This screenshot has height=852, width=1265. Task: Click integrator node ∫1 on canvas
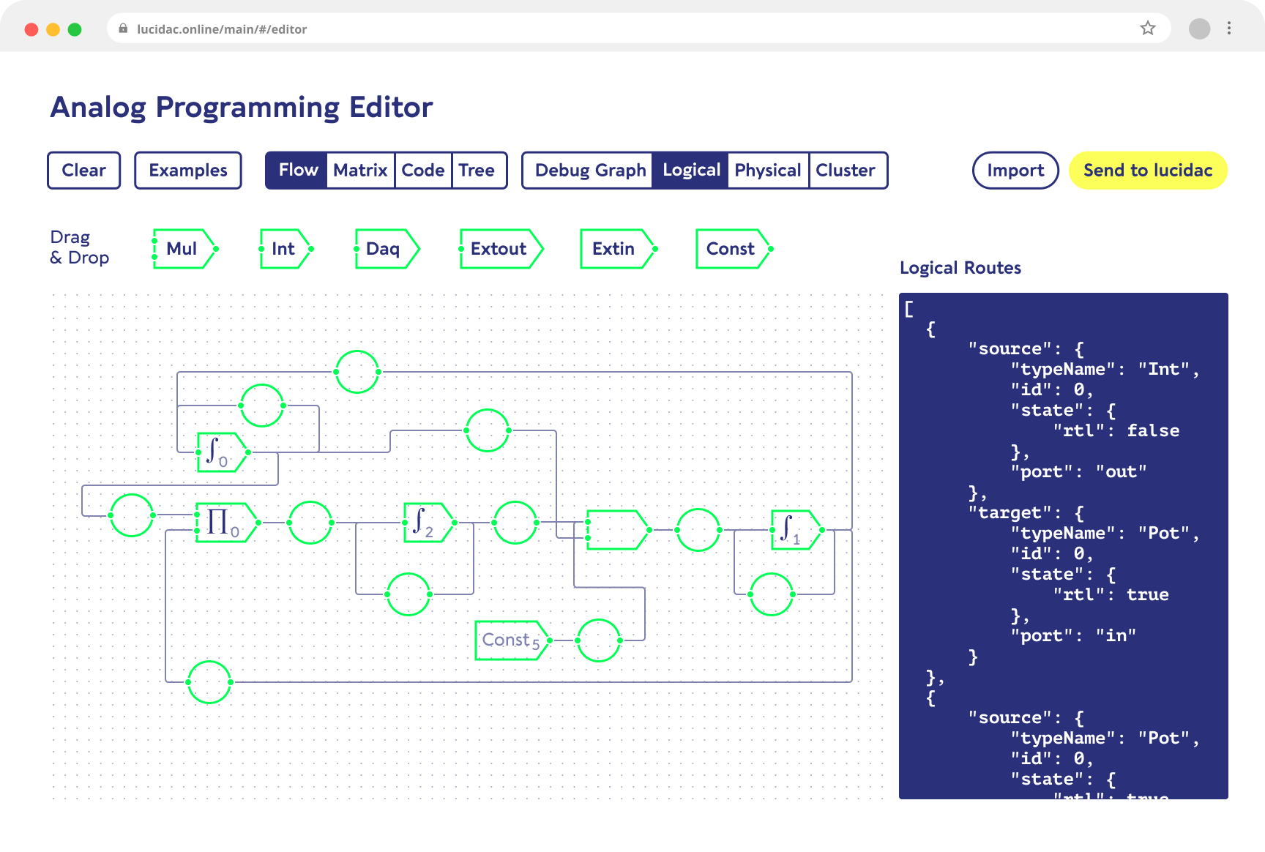pos(796,530)
